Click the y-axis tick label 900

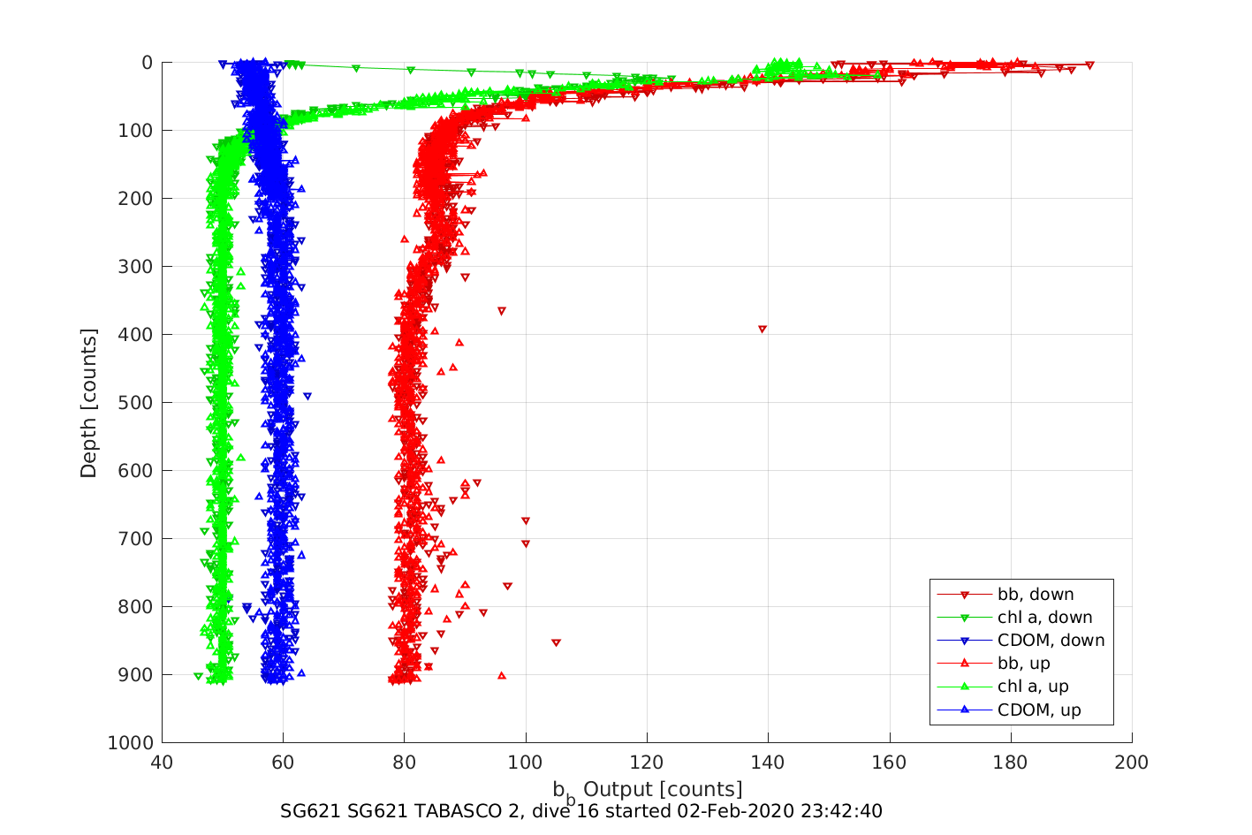tap(135, 675)
